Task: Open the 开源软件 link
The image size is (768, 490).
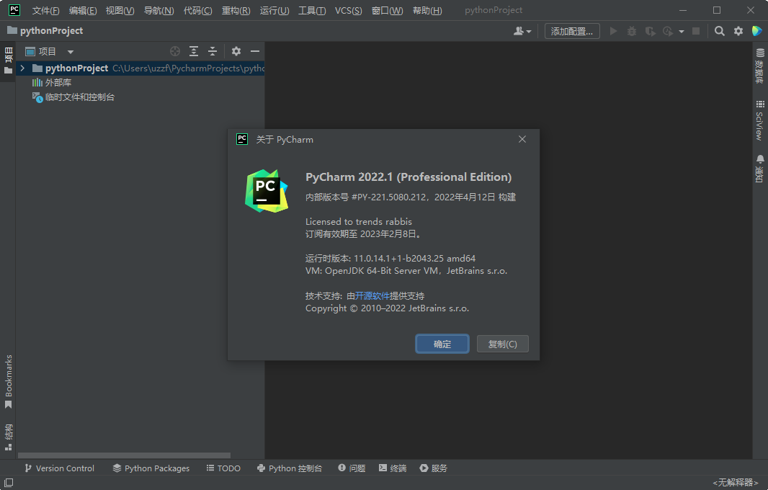Action: [x=372, y=296]
